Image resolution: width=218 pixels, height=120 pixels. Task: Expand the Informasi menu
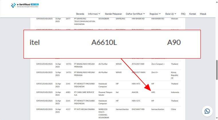click(94, 14)
